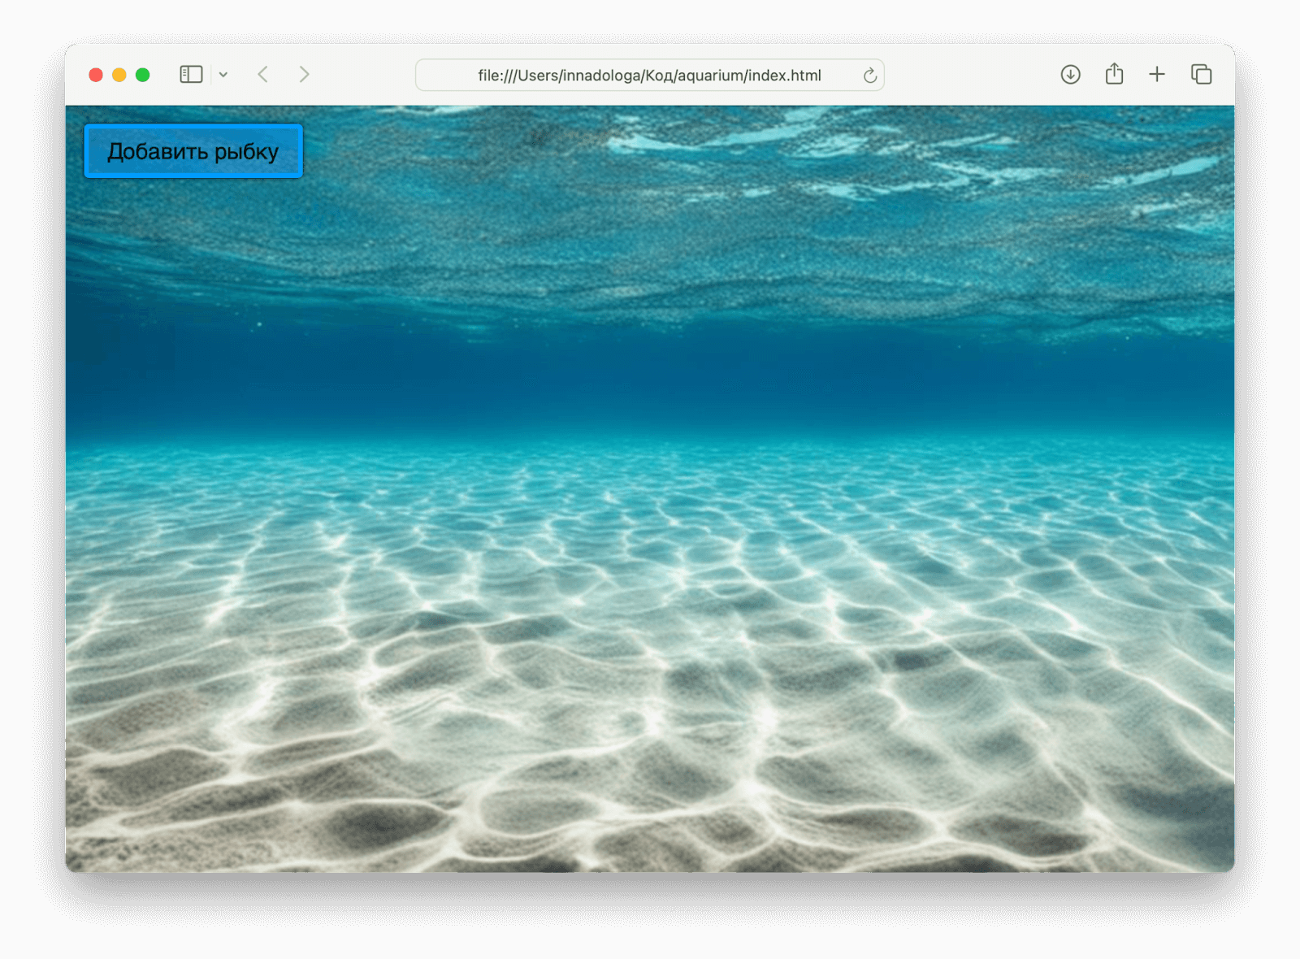The width and height of the screenshot is (1300, 959).
Task: Show the tab overview
Action: 1201,75
